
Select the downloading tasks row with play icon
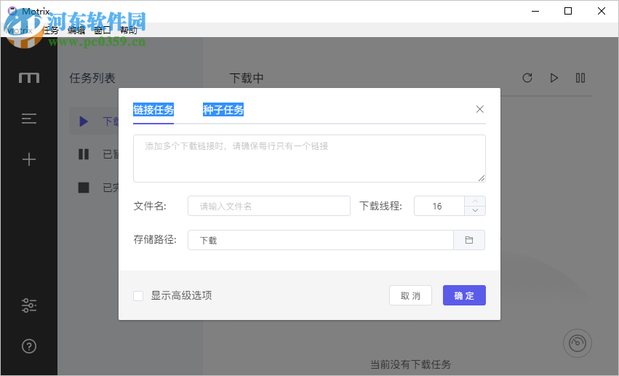95,121
